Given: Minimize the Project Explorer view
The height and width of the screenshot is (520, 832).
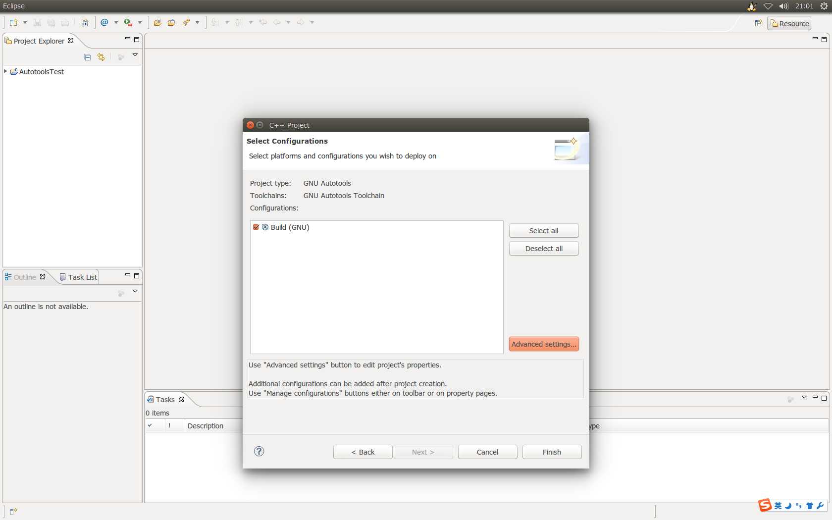Looking at the screenshot, I should (x=127, y=39).
